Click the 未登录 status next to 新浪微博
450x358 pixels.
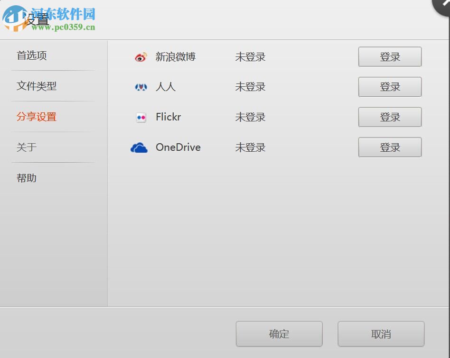[x=250, y=57]
